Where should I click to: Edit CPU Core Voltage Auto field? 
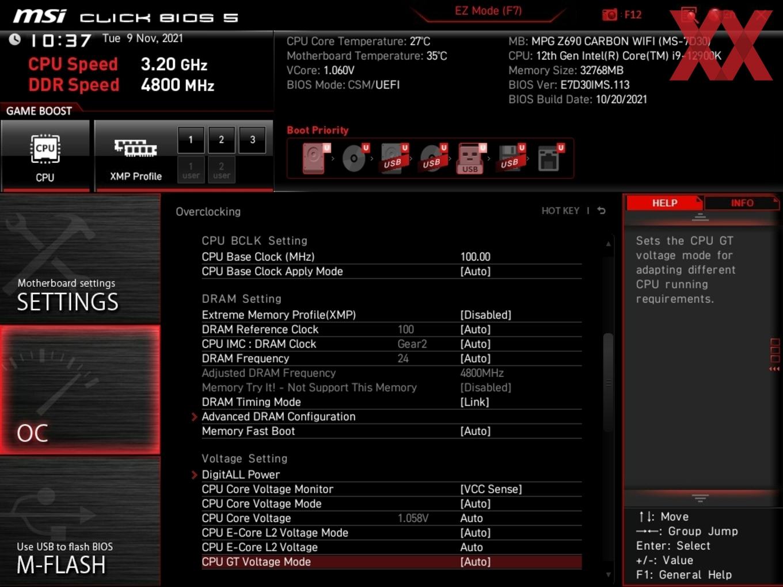(x=472, y=518)
